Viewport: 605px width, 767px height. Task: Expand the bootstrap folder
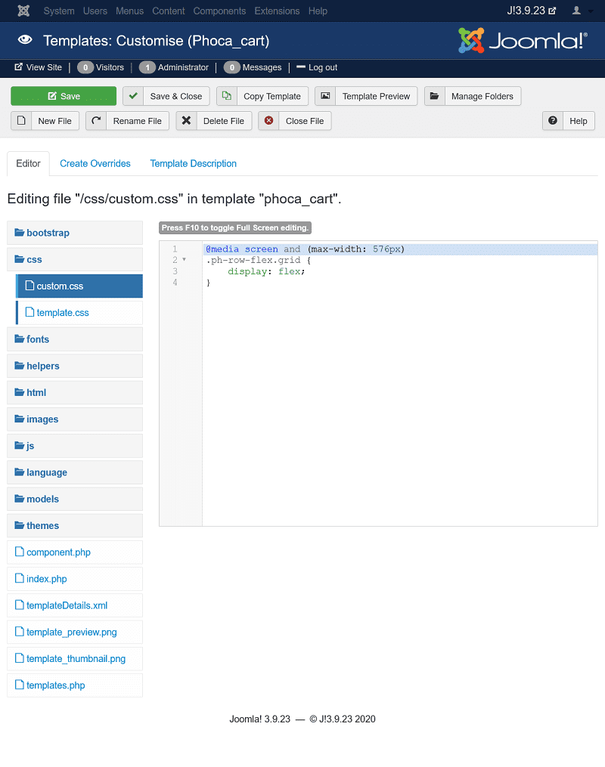pyautogui.click(x=48, y=233)
